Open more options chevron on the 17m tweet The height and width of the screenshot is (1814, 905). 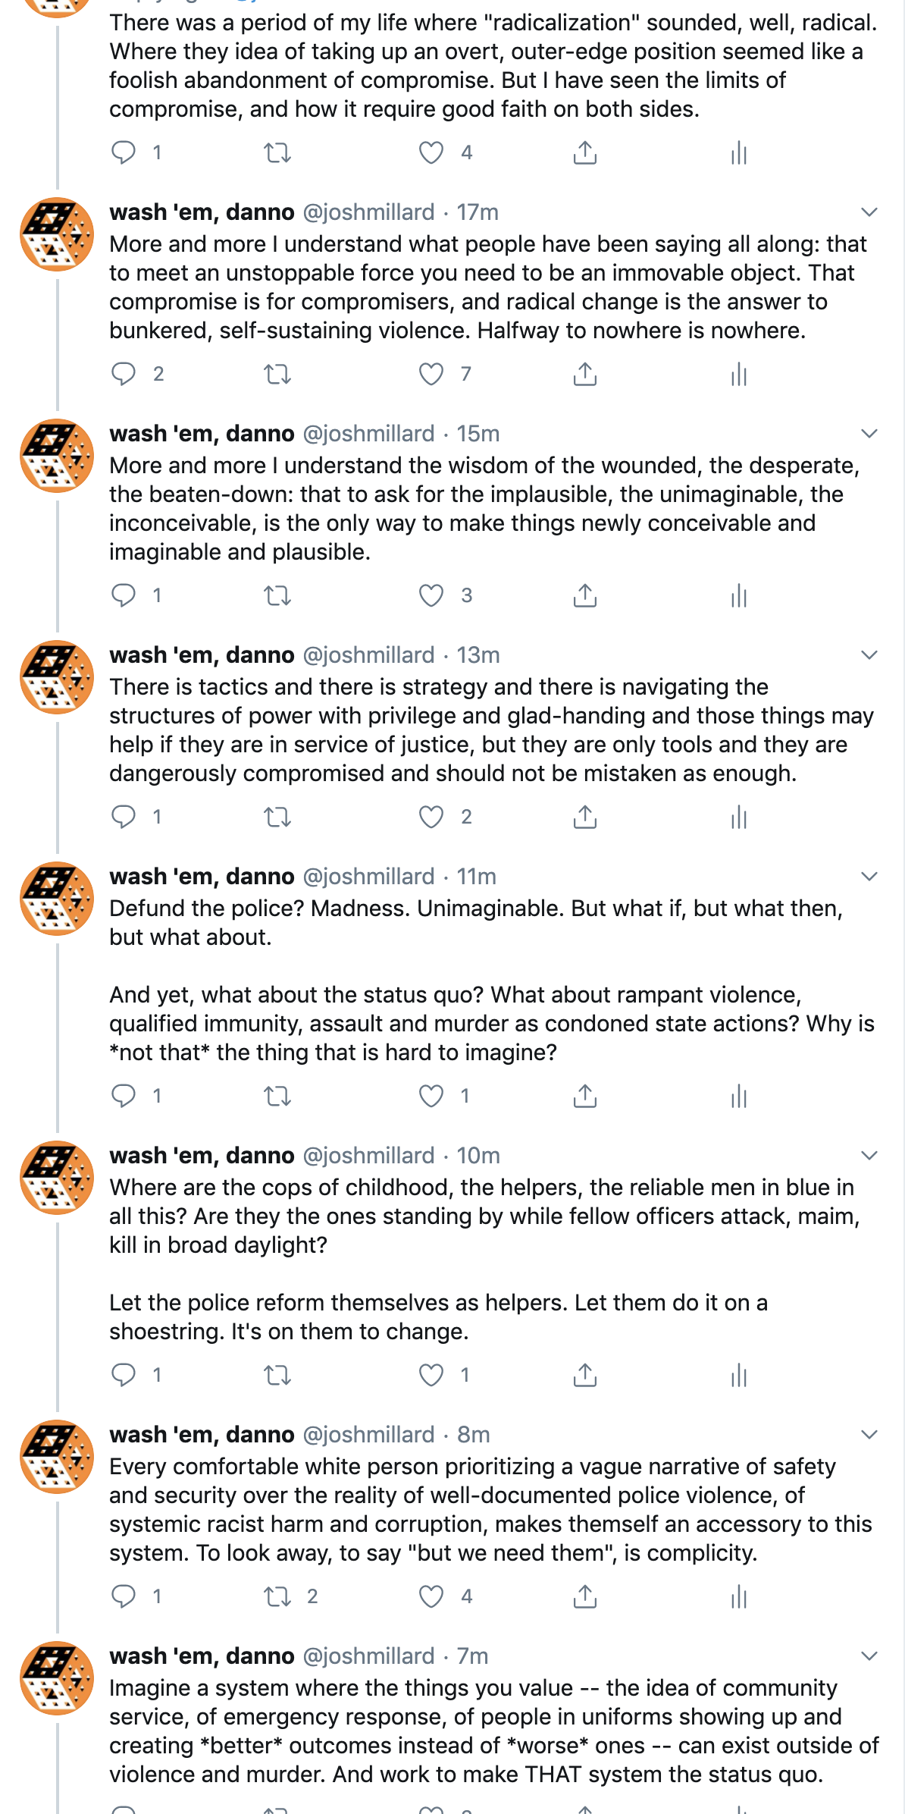(869, 212)
